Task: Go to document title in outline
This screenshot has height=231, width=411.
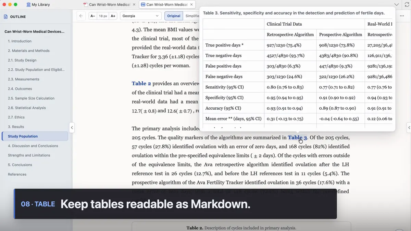Action: 34,31
